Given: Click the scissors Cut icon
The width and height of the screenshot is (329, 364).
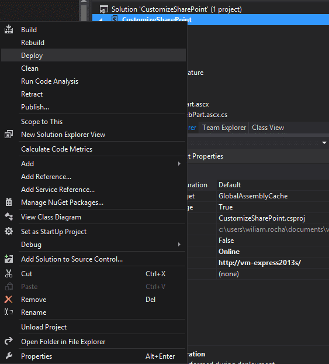Looking at the screenshot, I should pyautogui.click(x=9, y=273).
